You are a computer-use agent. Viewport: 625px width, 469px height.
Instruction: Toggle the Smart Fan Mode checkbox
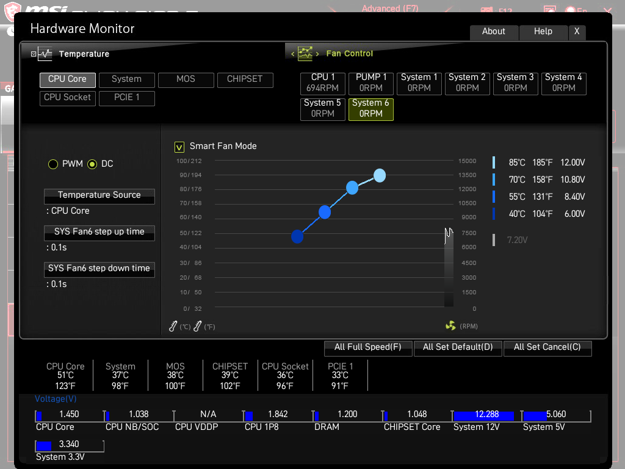click(x=179, y=147)
